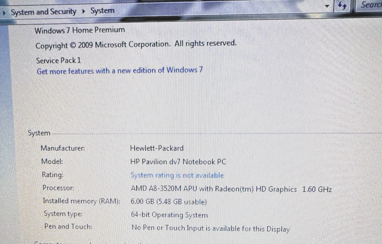Expand arrow before System and Security
Image resolution: width=382 pixels, height=244 pixels.
[4, 13]
